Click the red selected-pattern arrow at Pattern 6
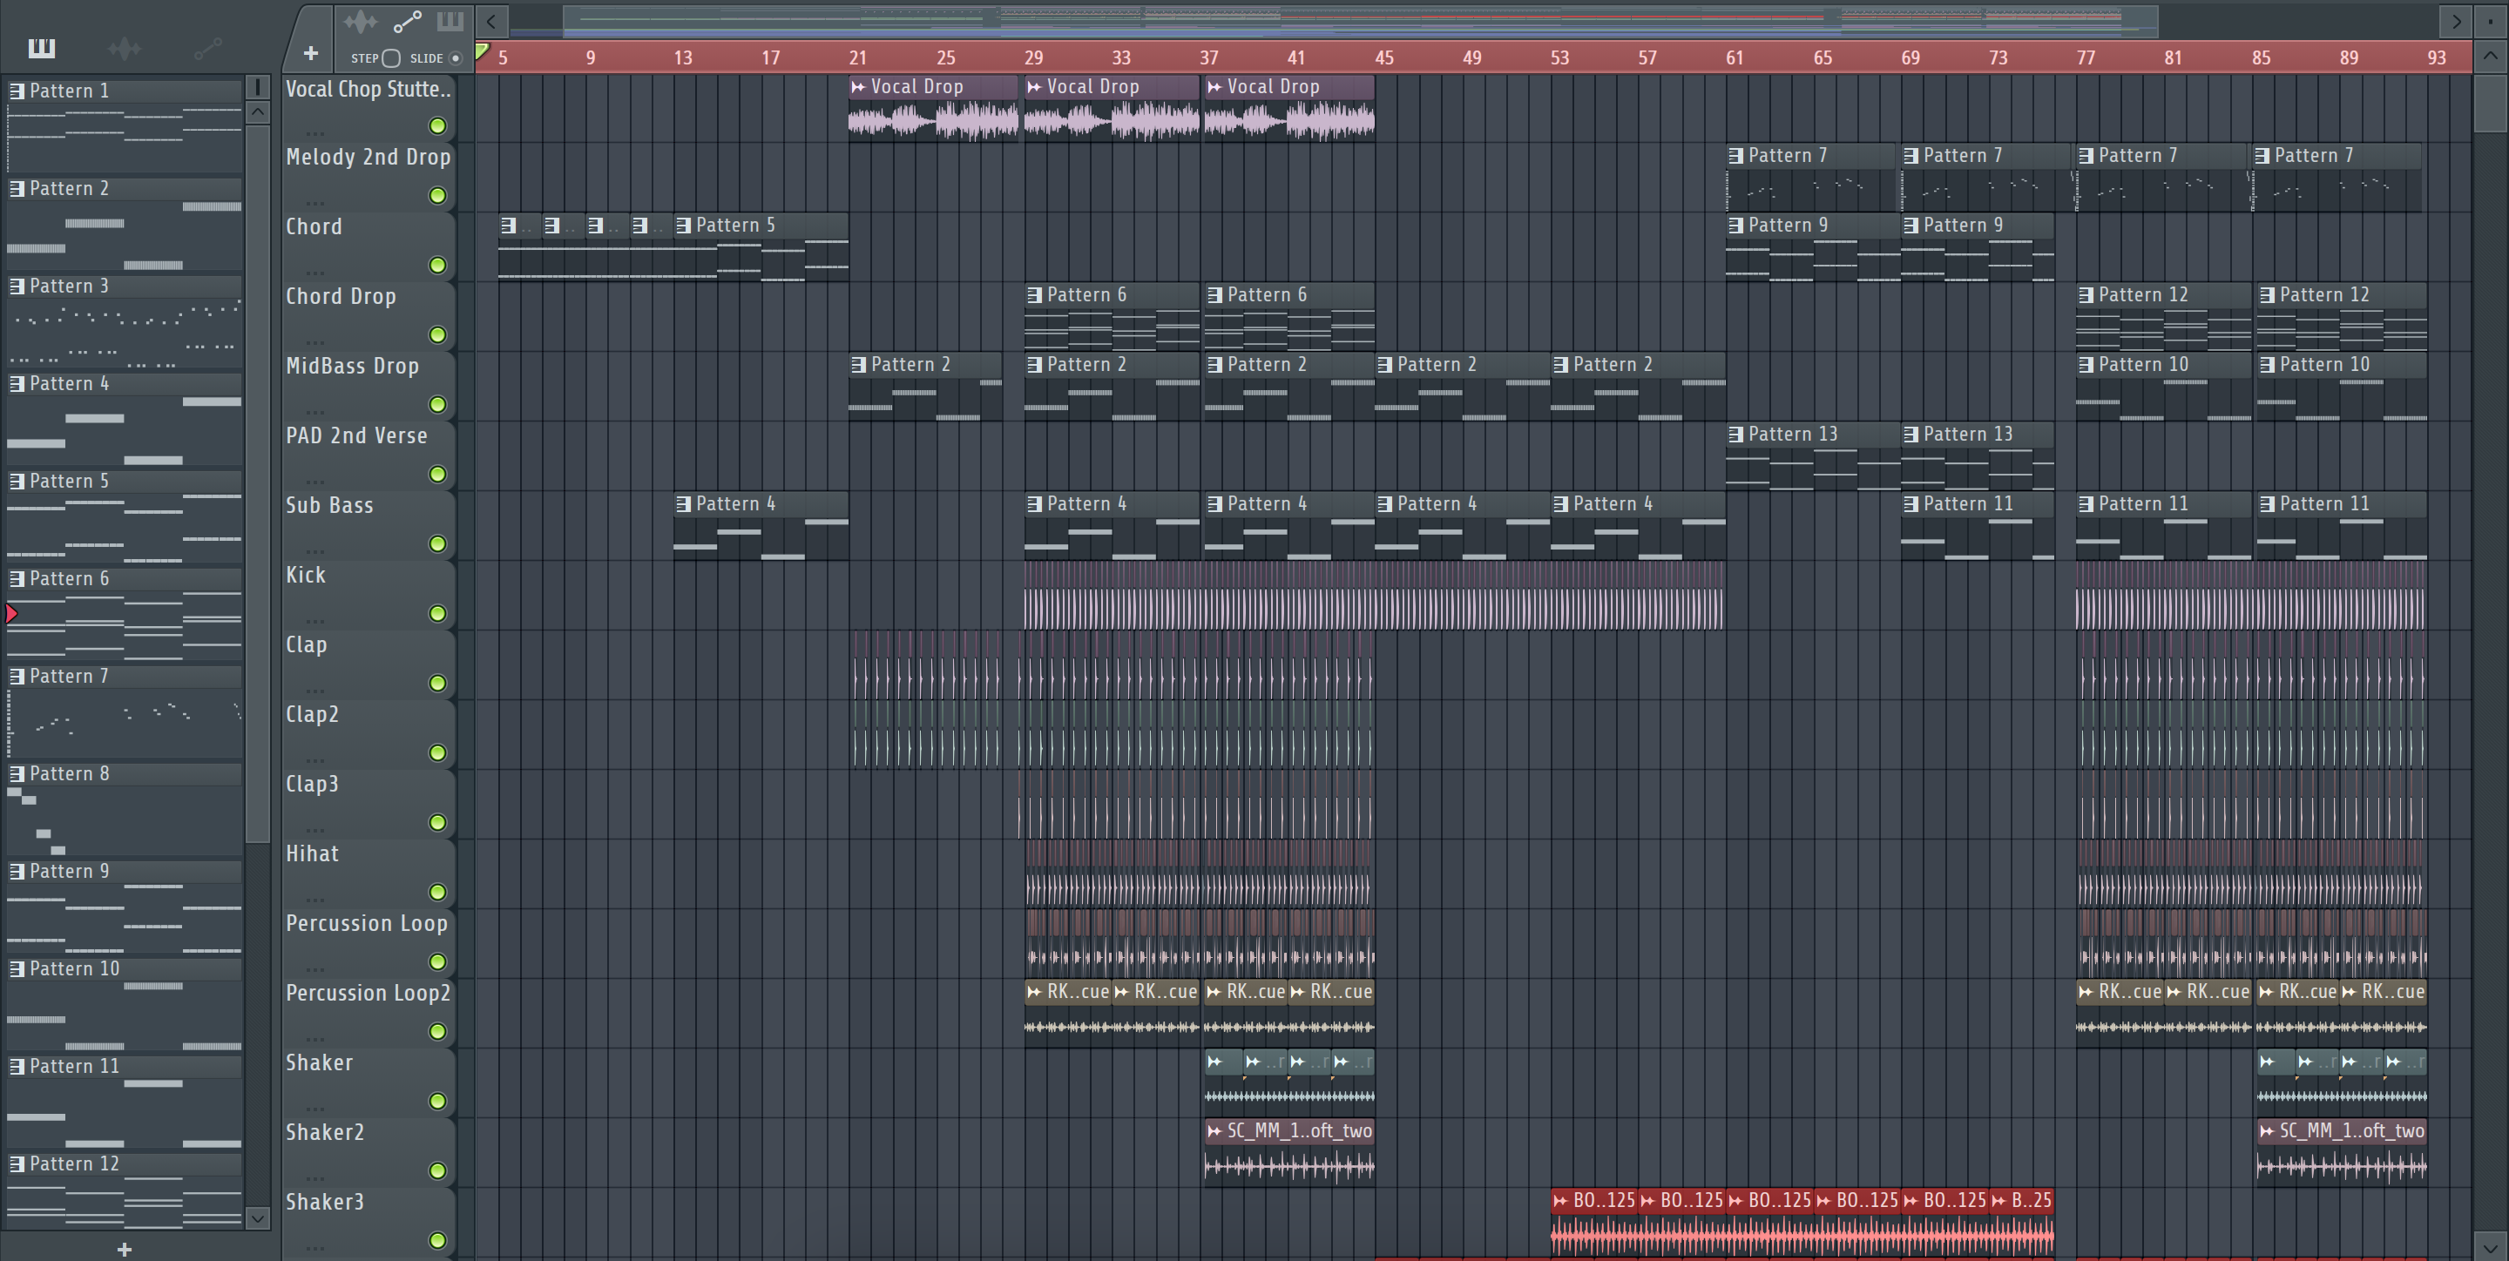The image size is (2509, 1261). tap(11, 613)
